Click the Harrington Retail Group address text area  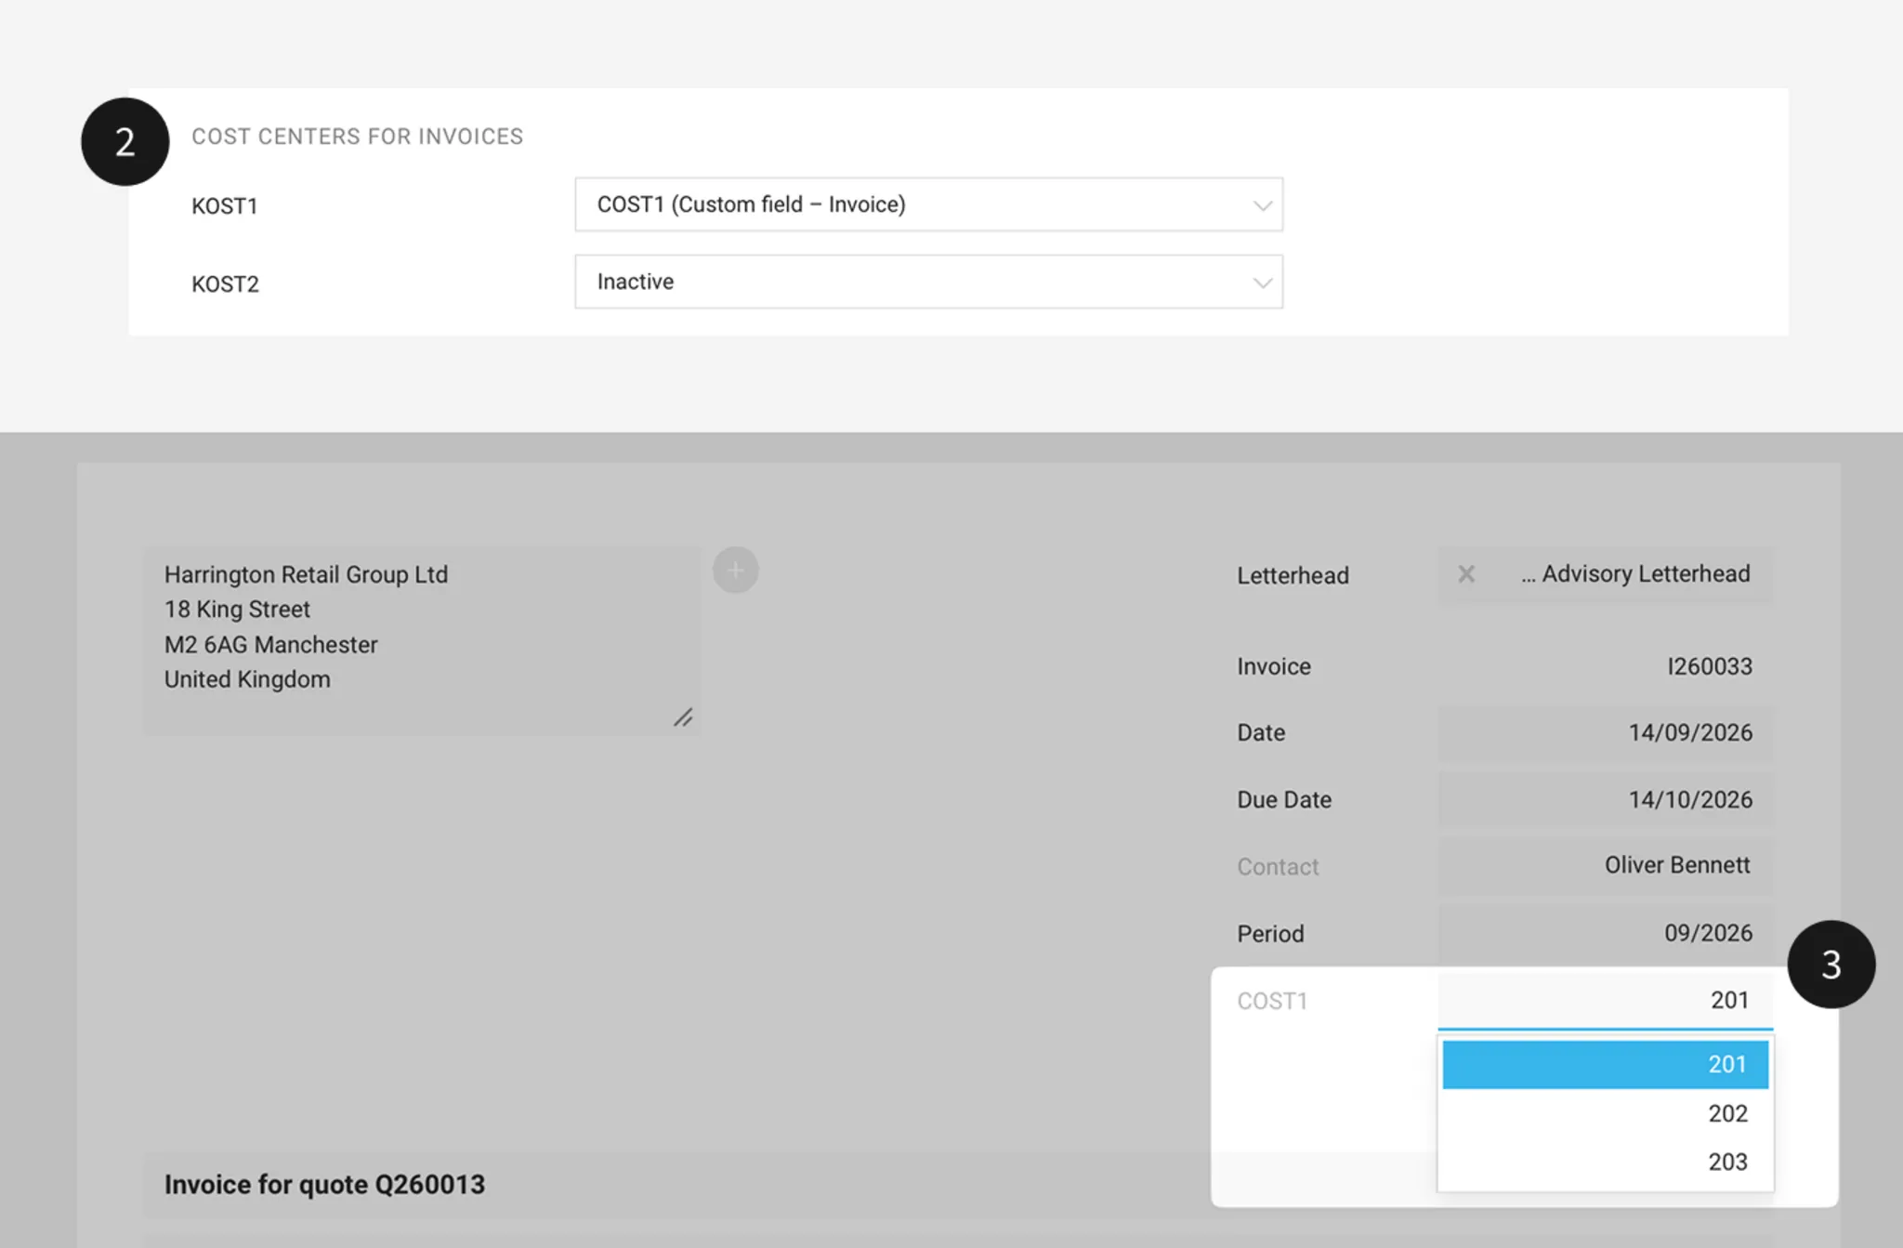[421, 640]
